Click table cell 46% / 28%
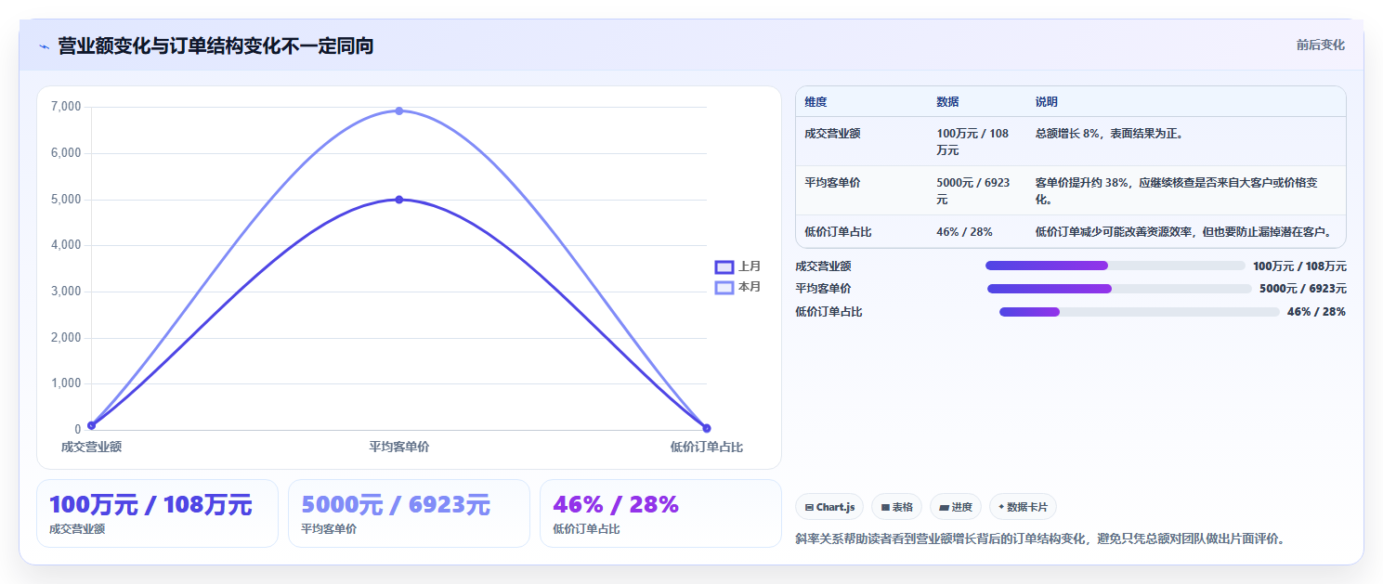Viewport: 1383px width, 584px height. pos(964,232)
